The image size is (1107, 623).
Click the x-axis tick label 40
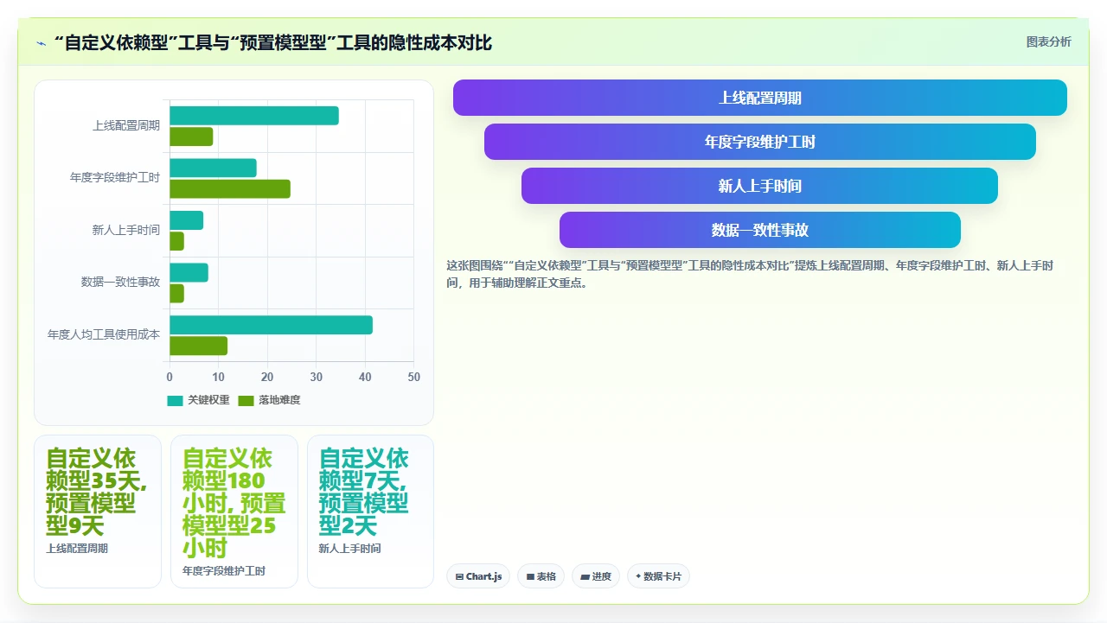coord(365,377)
